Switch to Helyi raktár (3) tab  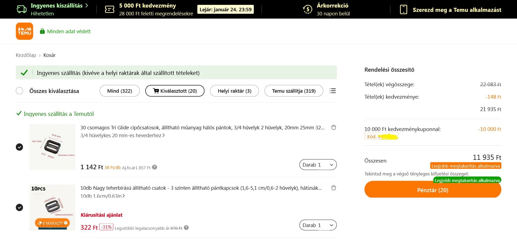[234, 91]
